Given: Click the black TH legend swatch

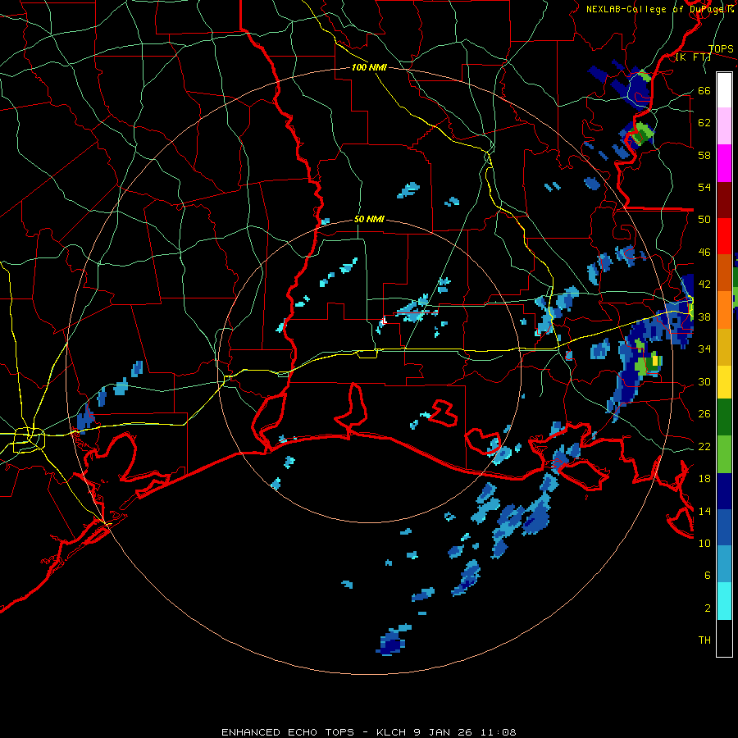Looking at the screenshot, I should point(724,638).
